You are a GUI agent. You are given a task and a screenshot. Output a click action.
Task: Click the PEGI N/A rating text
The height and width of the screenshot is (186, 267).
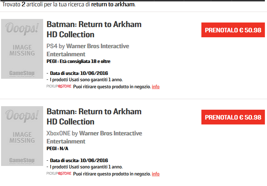click(58, 148)
